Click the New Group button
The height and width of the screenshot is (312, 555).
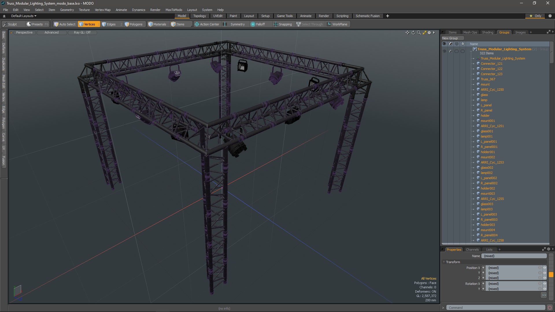[452, 38]
